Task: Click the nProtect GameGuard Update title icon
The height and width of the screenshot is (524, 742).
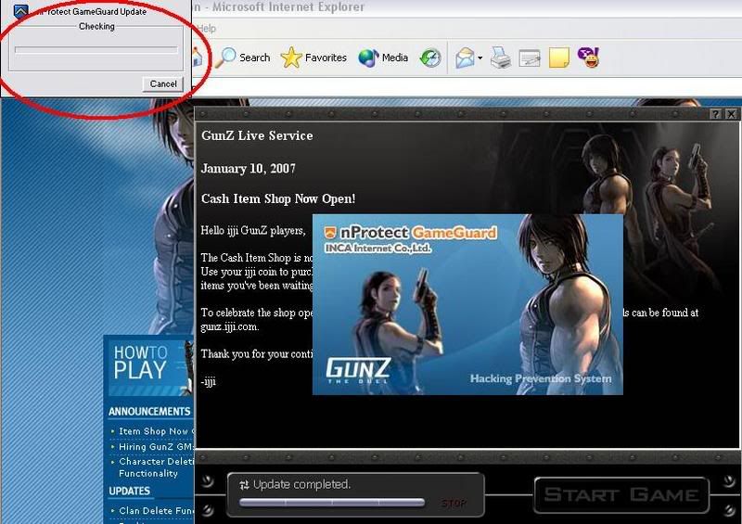Action: (x=20, y=11)
